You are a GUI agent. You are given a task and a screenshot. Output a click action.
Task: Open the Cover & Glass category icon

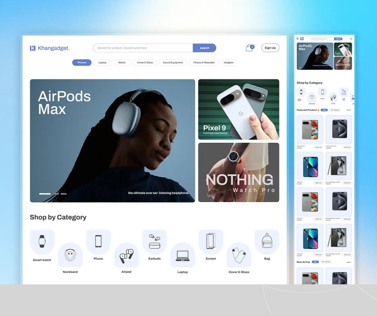click(x=239, y=255)
